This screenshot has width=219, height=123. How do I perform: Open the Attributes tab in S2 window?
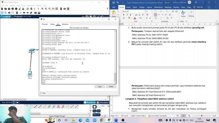pyautogui.click(x=65, y=24)
